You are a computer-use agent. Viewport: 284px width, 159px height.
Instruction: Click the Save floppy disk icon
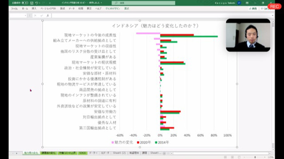tap(32, 3)
